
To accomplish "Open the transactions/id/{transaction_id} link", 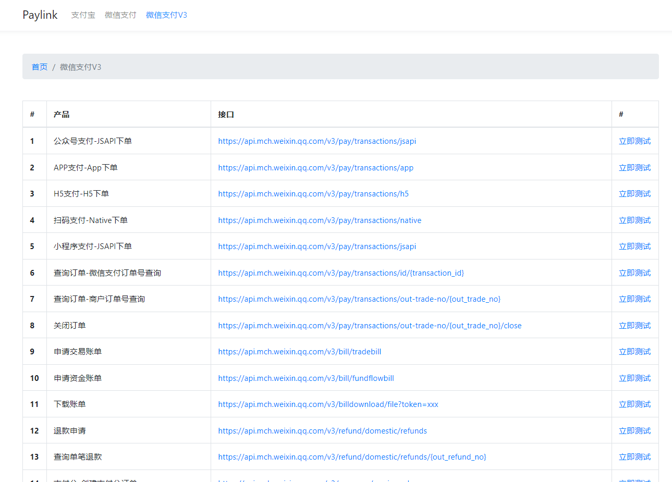I will pos(341,273).
